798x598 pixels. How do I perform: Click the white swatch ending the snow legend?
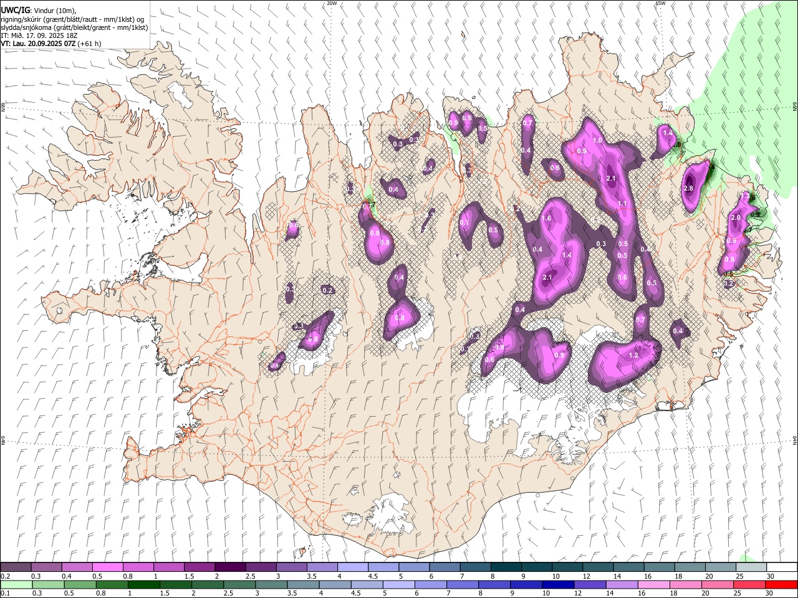[781, 567]
